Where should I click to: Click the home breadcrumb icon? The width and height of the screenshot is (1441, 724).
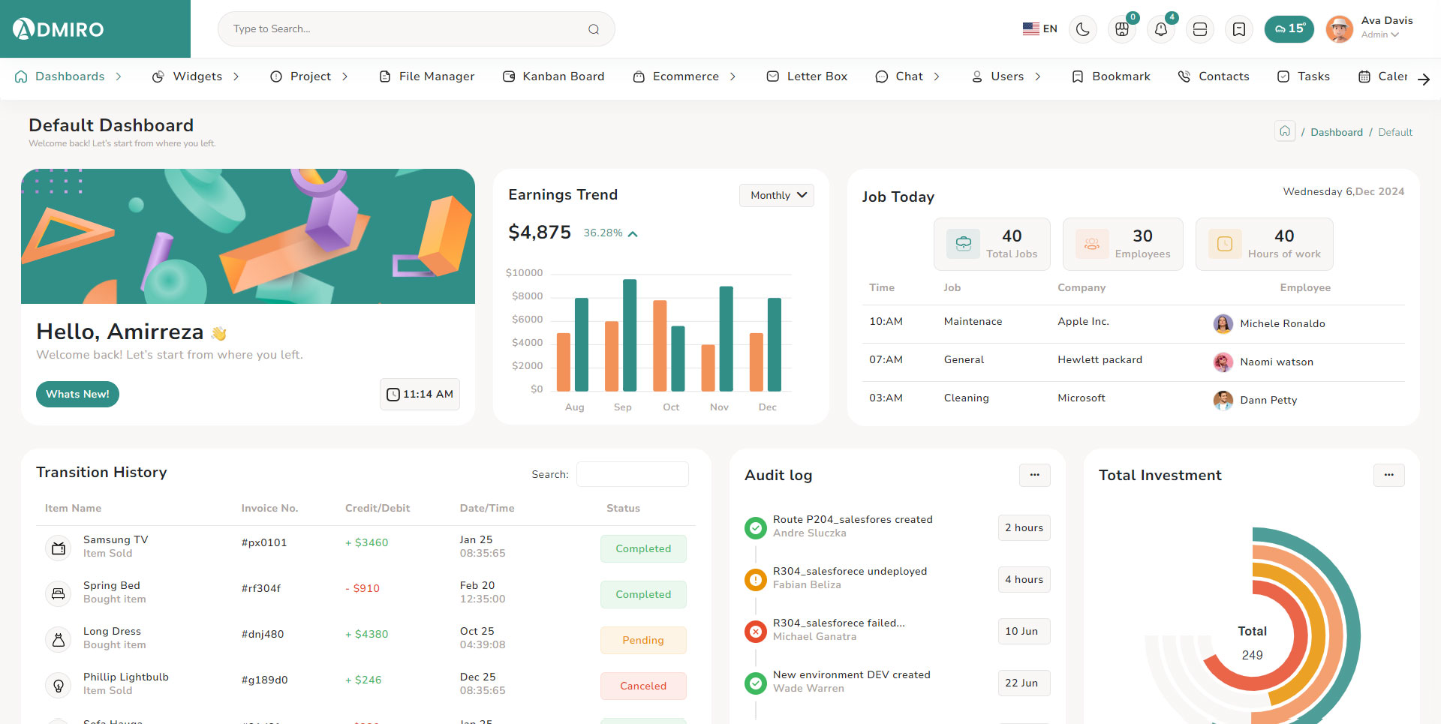pyautogui.click(x=1285, y=131)
